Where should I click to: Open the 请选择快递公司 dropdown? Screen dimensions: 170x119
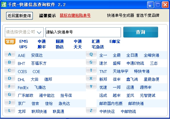pyautogui.click(x=24, y=32)
